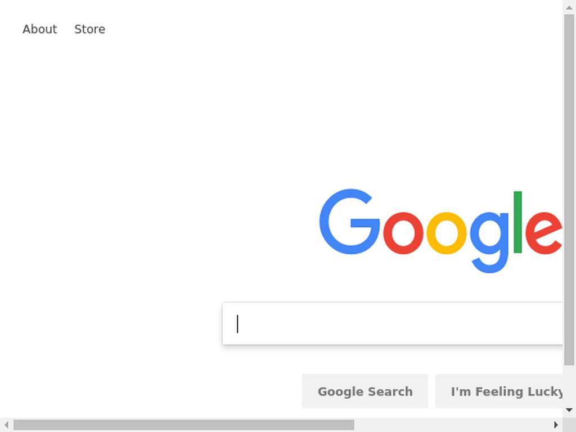Viewport: 576px width, 432px height.
Task: Click the red letter e in the logo
Action: 544,233
